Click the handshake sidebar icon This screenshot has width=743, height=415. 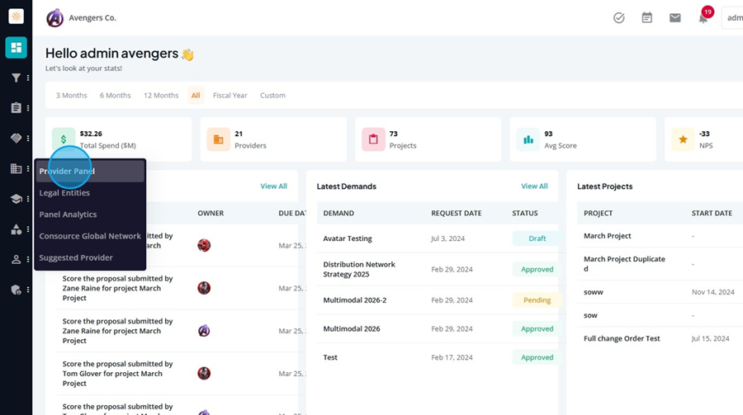17,138
